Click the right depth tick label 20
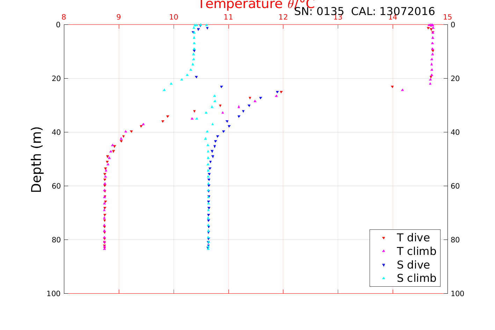 (x=455, y=79)
